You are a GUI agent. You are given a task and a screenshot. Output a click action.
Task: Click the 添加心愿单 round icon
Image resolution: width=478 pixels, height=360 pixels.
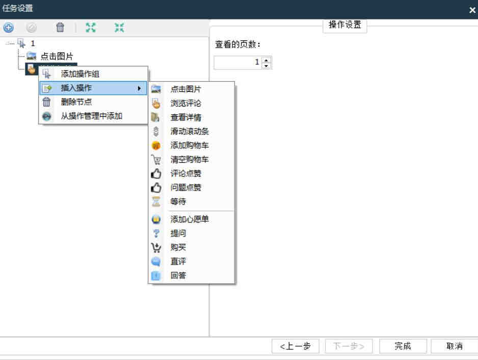[x=156, y=219]
